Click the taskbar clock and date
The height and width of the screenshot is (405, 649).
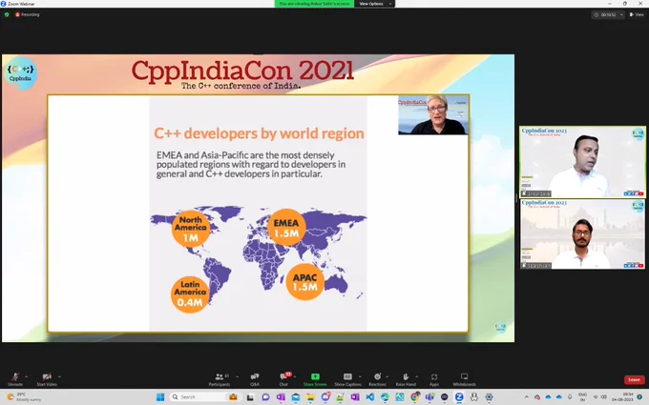[622, 397]
